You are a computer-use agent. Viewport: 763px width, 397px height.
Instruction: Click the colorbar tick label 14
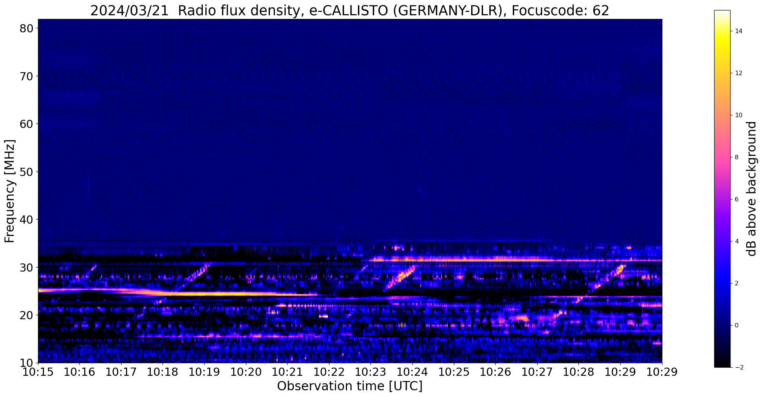(x=738, y=31)
